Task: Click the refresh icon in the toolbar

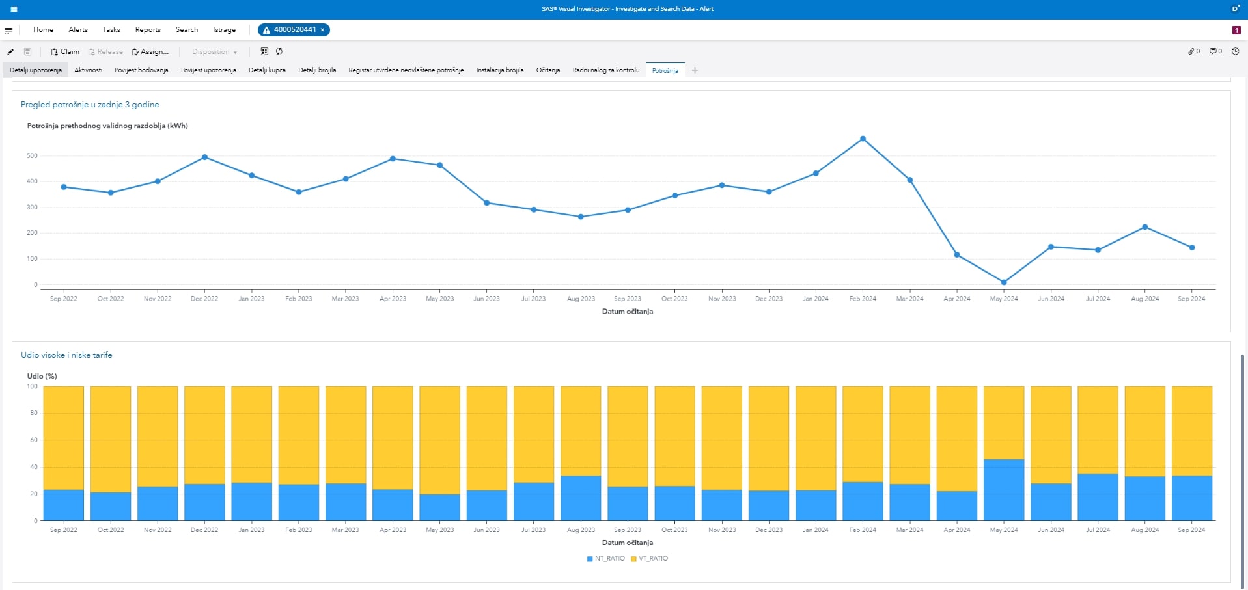Action: tap(279, 51)
